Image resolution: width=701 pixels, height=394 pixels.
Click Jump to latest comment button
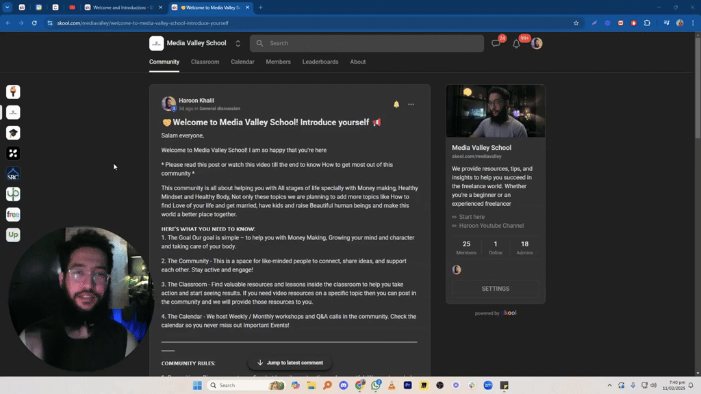(290, 363)
